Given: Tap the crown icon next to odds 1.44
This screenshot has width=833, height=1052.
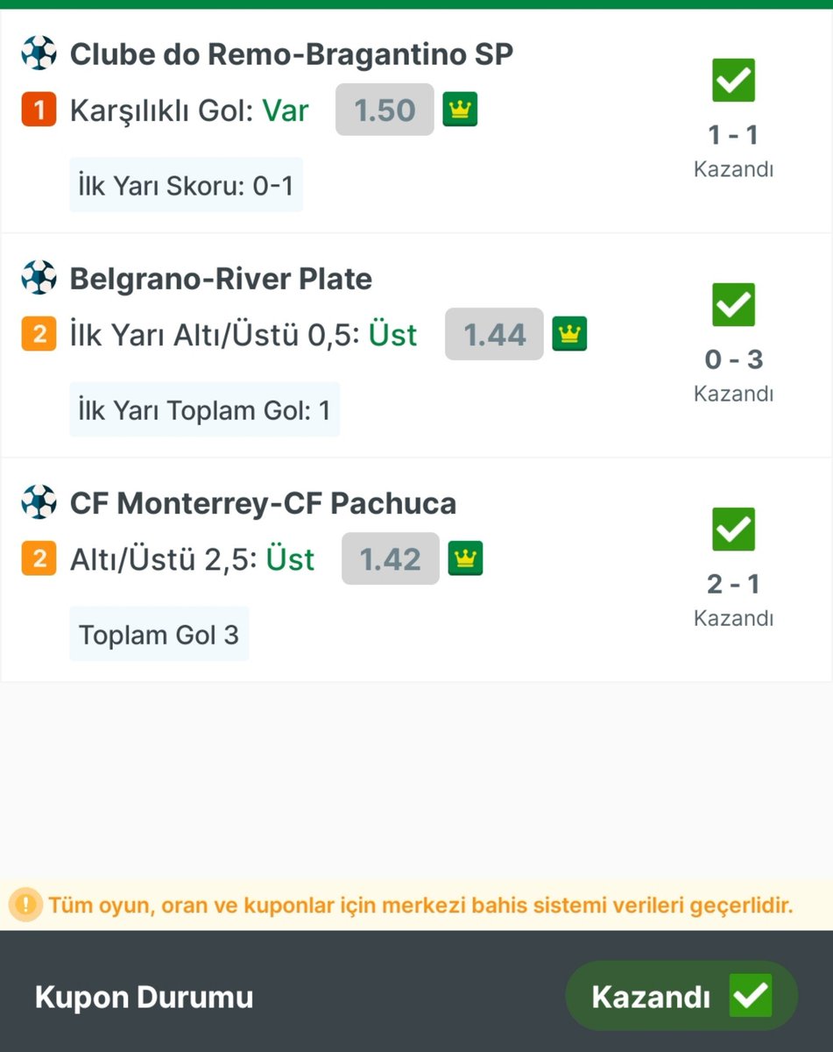Looking at the screenshot, I should pyautogui.click(x=569, y=334).
